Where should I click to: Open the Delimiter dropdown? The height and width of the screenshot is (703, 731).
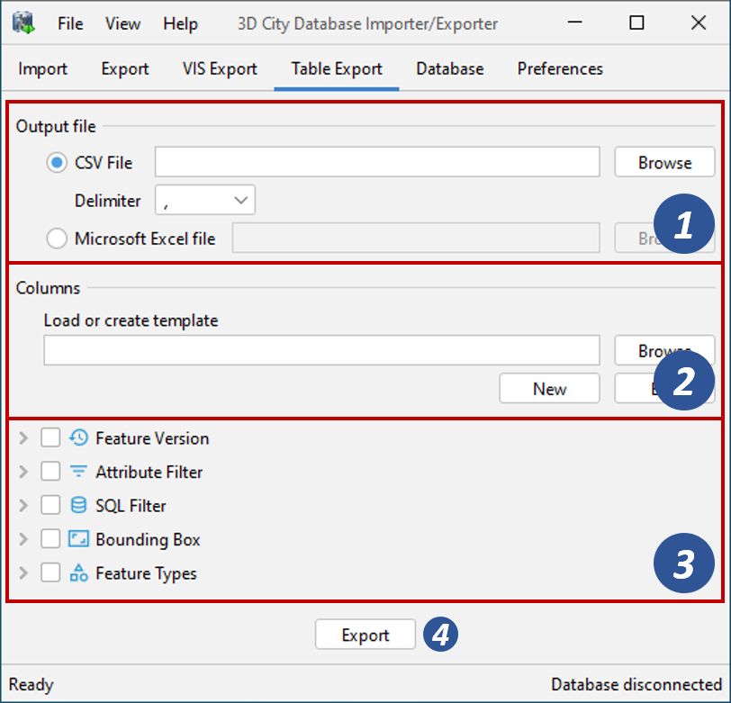click(205, 200)
